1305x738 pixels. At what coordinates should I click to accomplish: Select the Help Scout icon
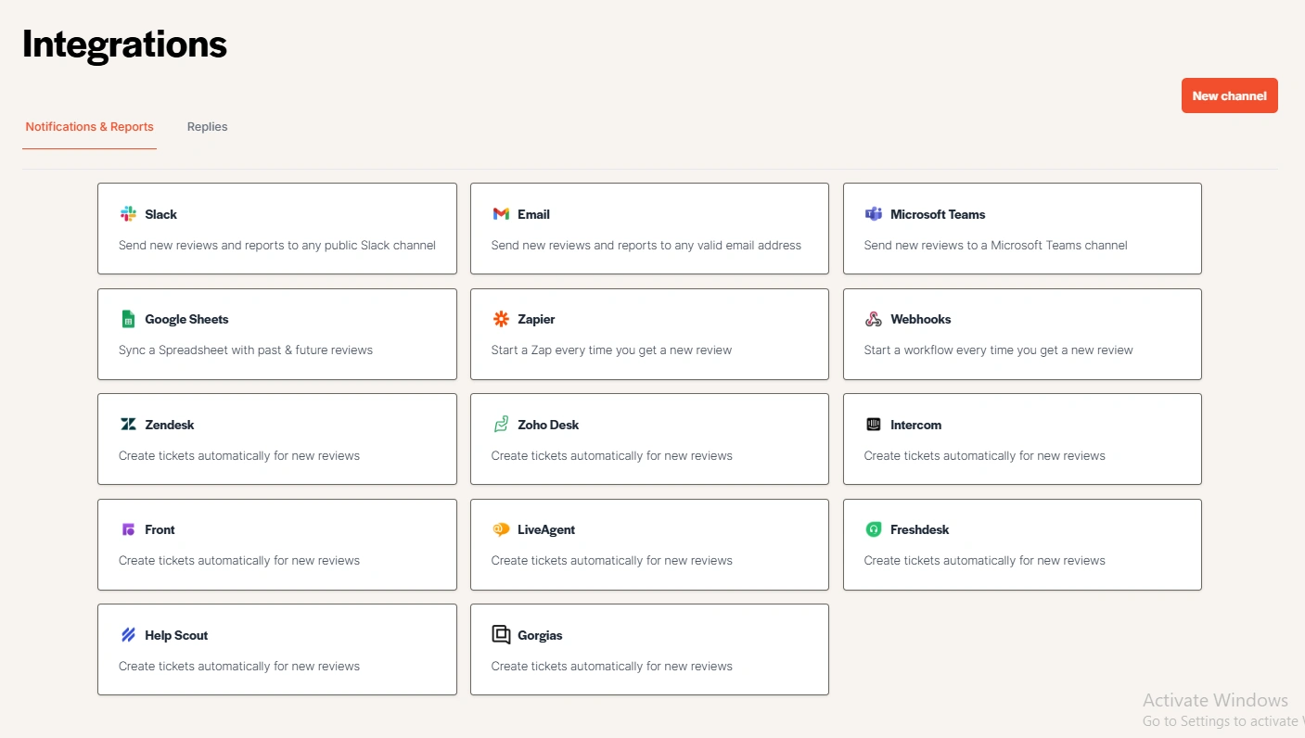tap(127, 634)
